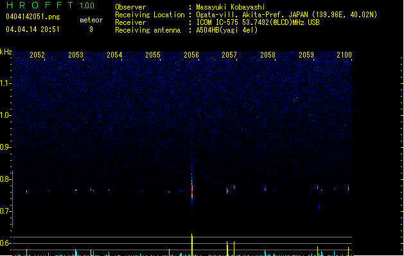Click the 2058 time axis label
Viewport: 404px width, 256px height.
tap(268, 55)
